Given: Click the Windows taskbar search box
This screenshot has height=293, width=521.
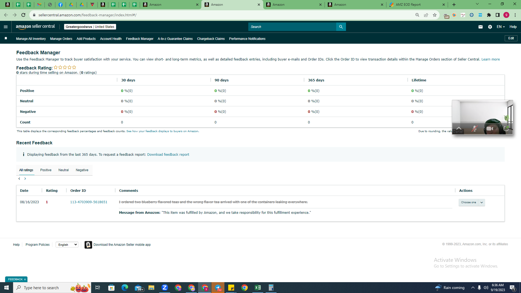Looking at the screenshot, I should [52, 288].
